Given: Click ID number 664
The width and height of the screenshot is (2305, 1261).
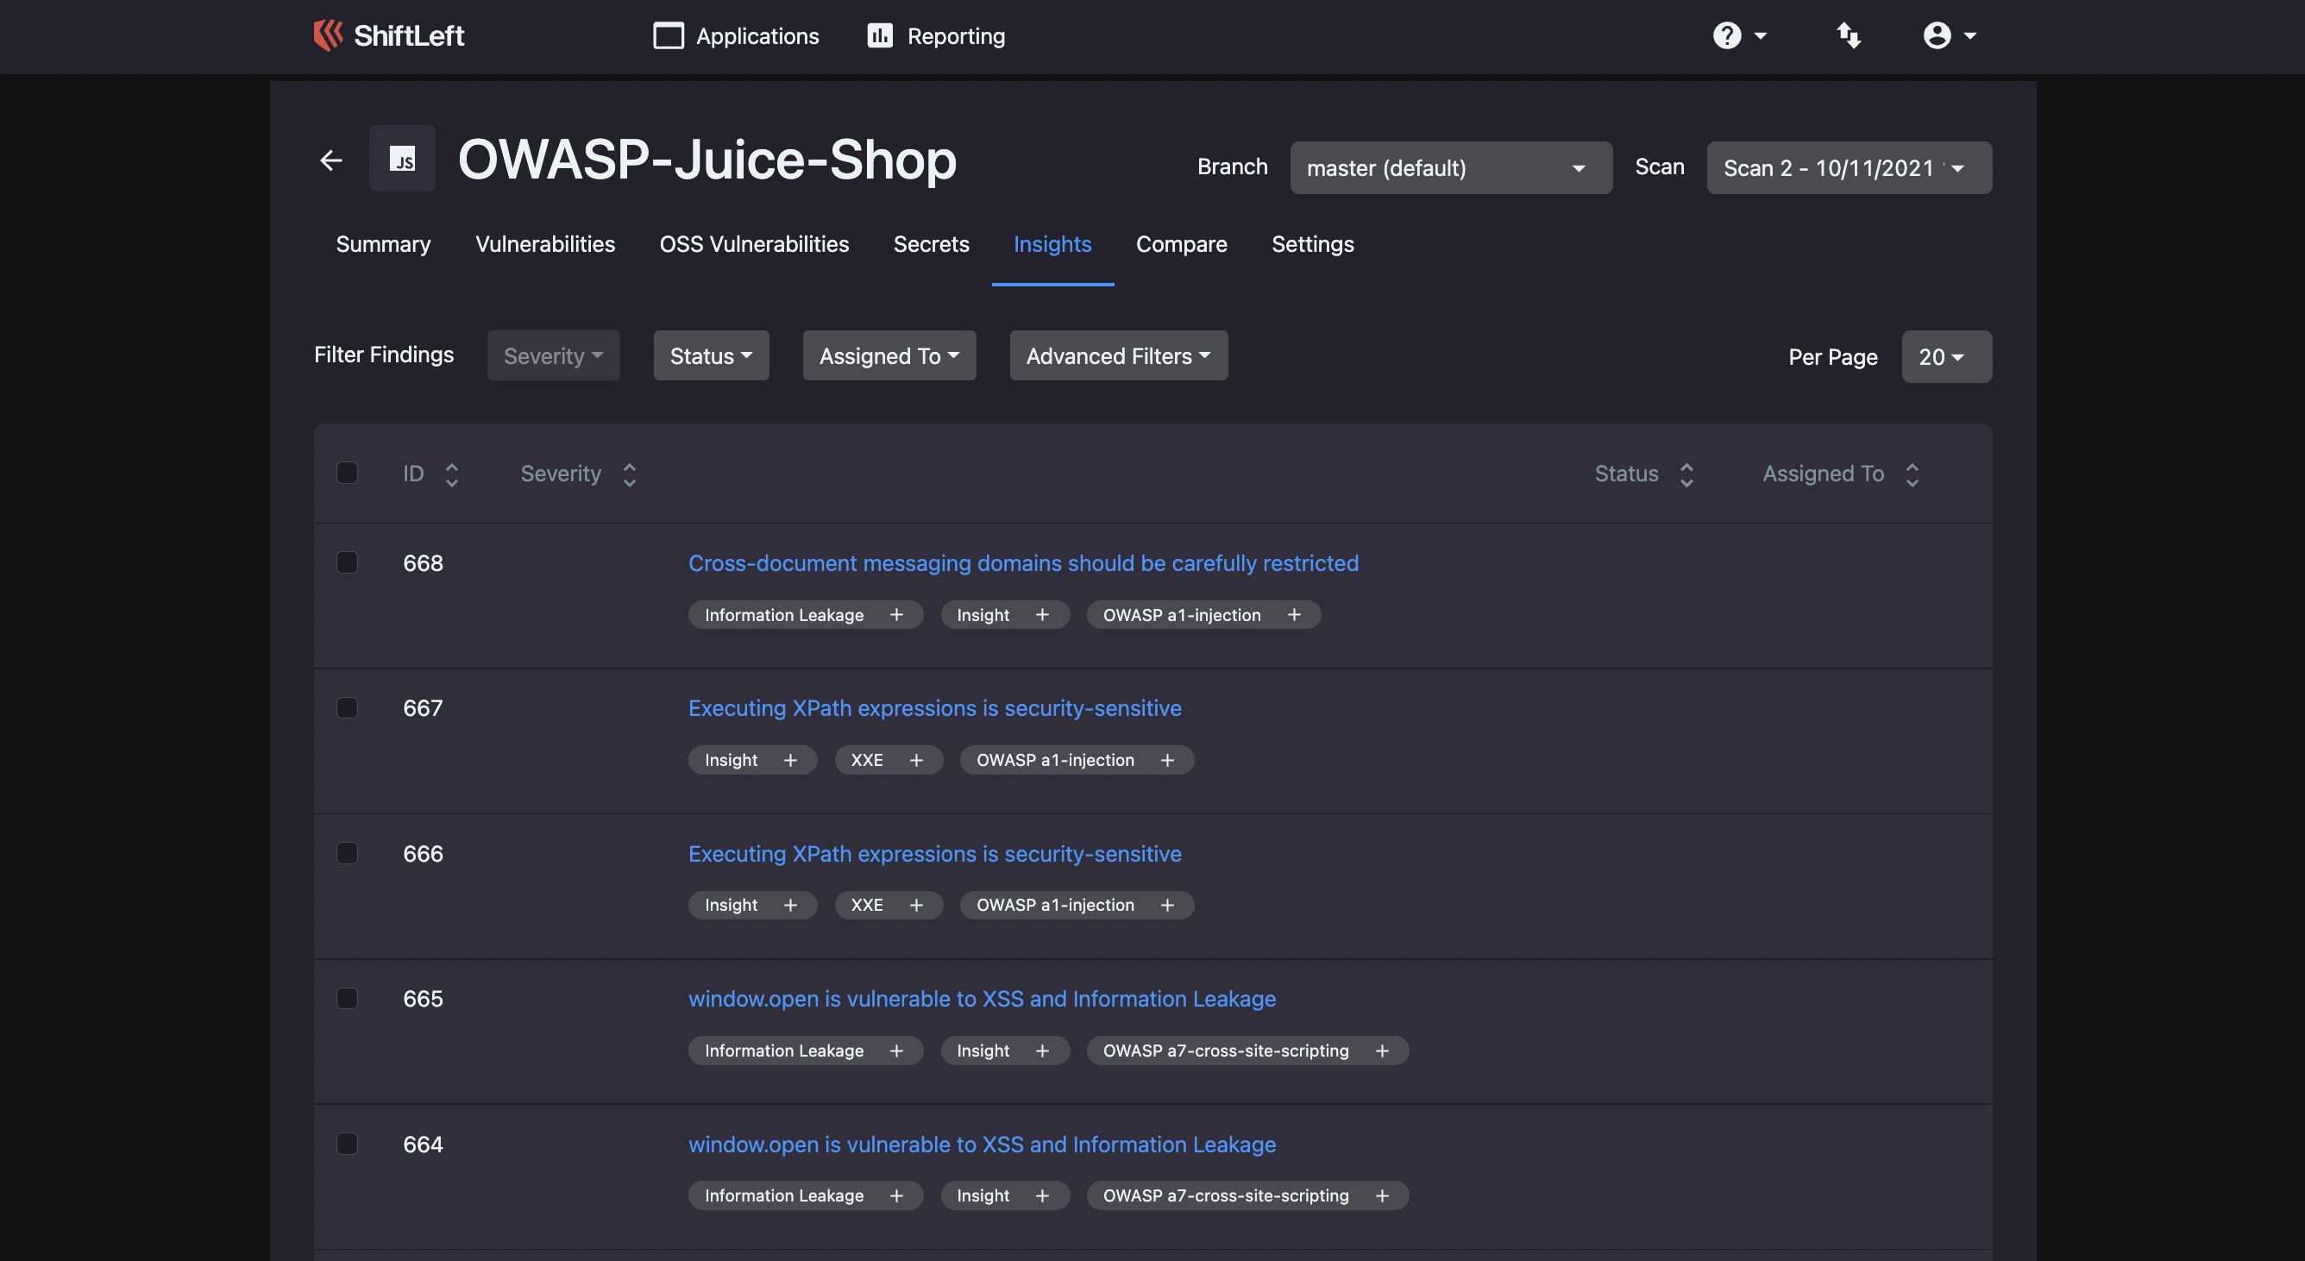Looking at the screenshot, I should [423, 1145].
